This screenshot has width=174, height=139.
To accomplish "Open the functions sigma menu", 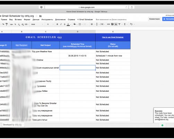I will coord(125,24).
